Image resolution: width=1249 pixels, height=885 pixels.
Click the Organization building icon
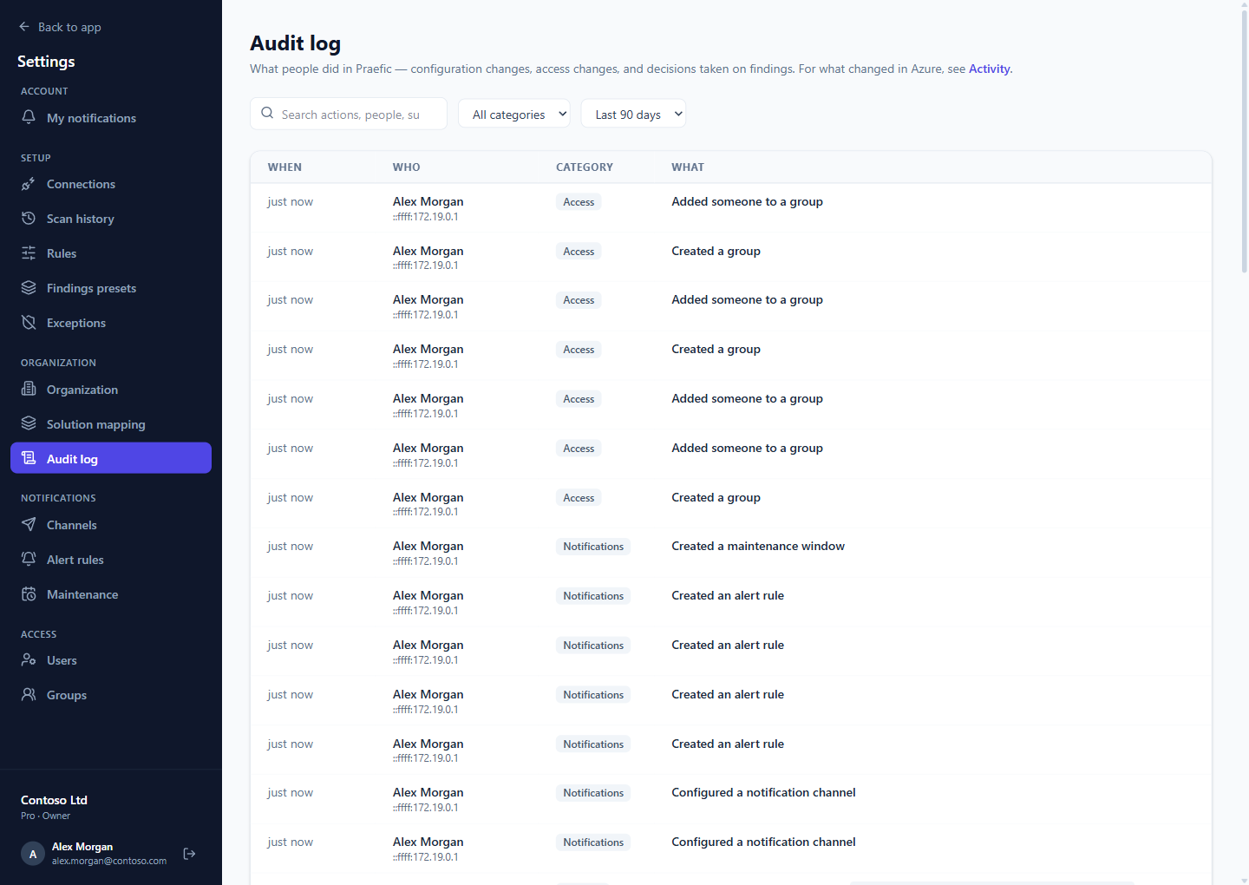tap(29, 389)
